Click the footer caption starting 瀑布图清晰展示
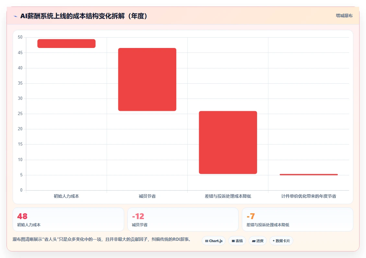The width and height of the screenshot is (366, 258). pyautogui.click(x=102, y=239)
